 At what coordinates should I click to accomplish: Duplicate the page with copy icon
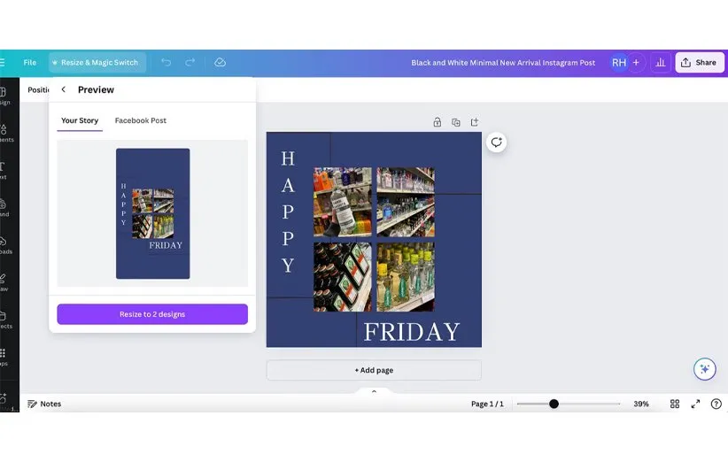tap(455, 122)
